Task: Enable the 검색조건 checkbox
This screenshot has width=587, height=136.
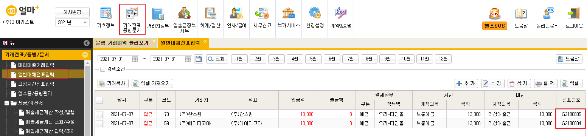Action: coord(102,69)
